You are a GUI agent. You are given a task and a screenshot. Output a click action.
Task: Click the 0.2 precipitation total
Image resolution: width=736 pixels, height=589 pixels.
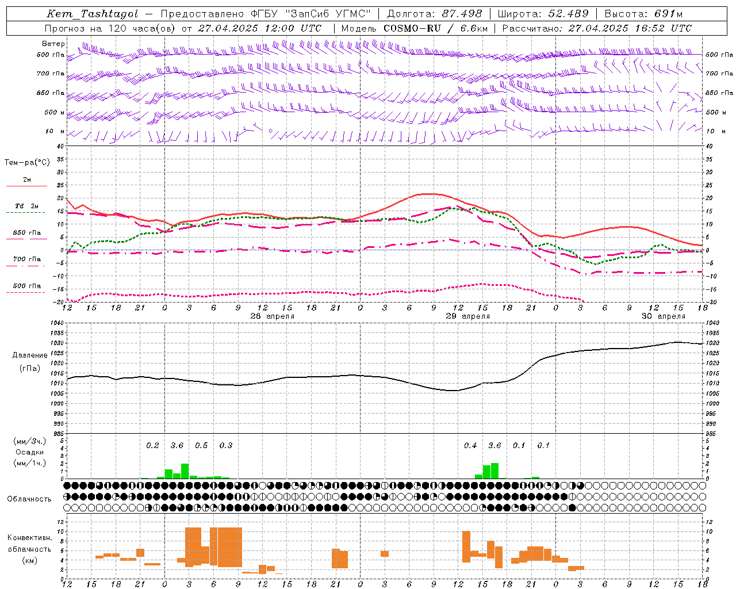pos(152,446)
